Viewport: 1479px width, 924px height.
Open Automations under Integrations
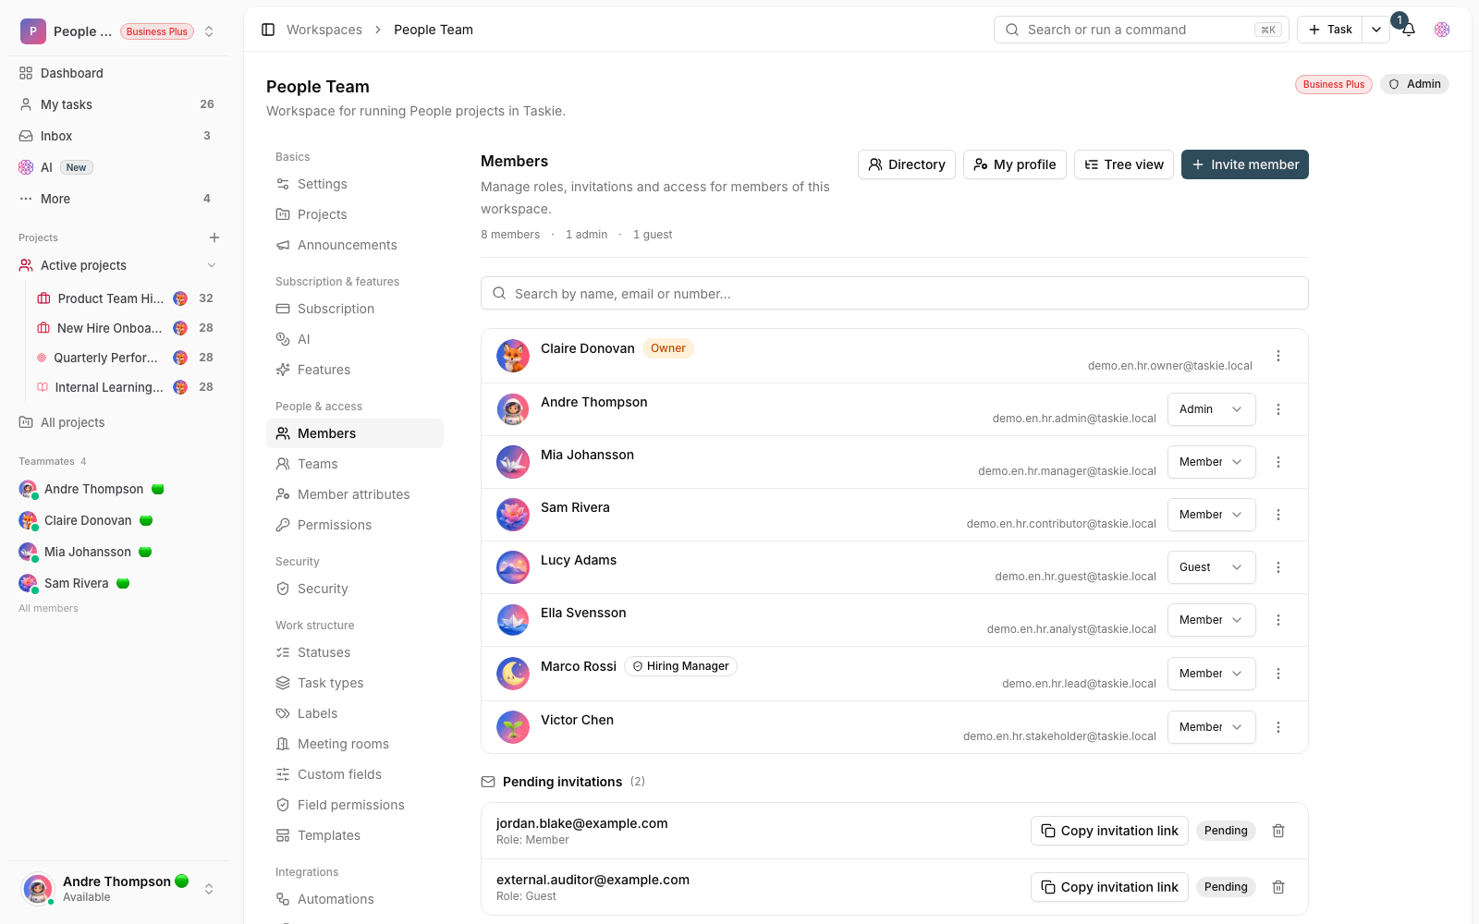(x=355, y=899)
